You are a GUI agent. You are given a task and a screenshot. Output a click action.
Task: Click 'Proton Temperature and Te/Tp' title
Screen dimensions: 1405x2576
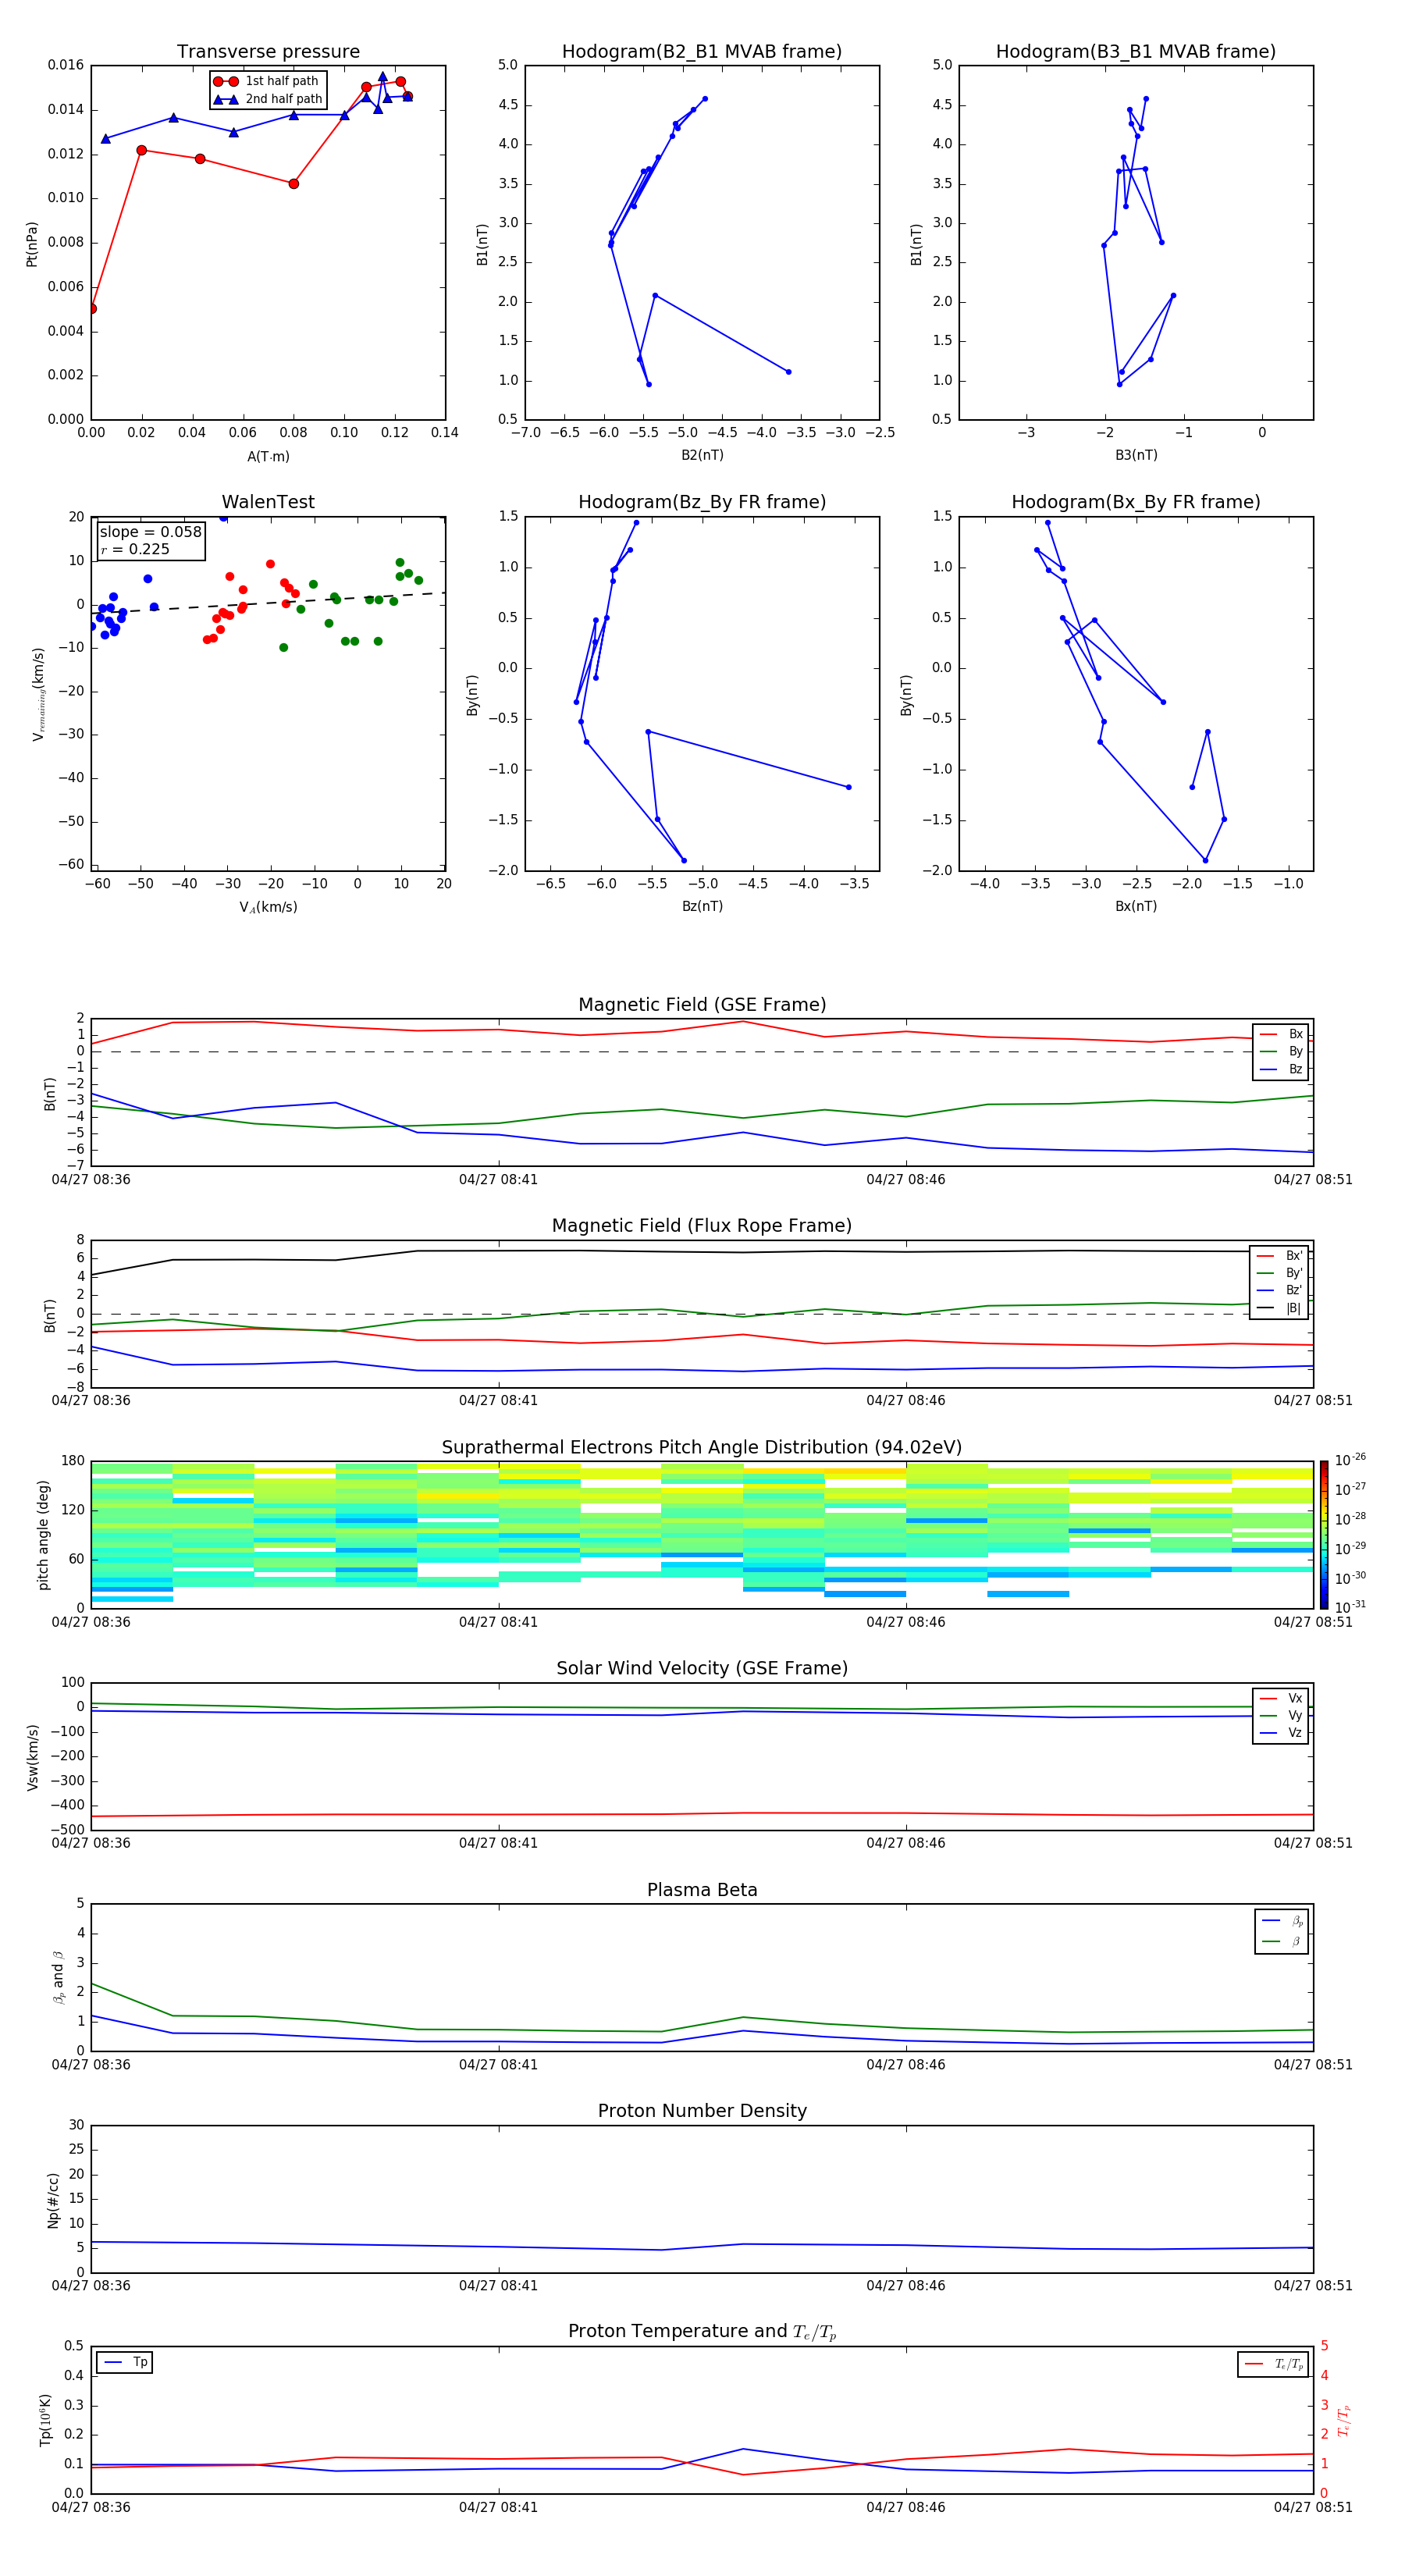coord(702,2332)
